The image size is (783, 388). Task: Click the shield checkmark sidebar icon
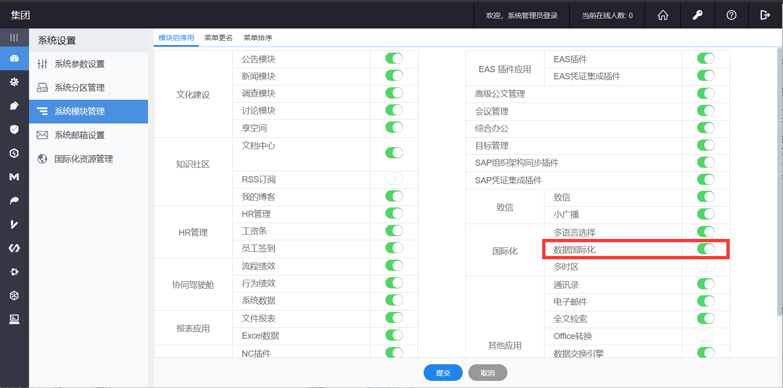point(14,129)
